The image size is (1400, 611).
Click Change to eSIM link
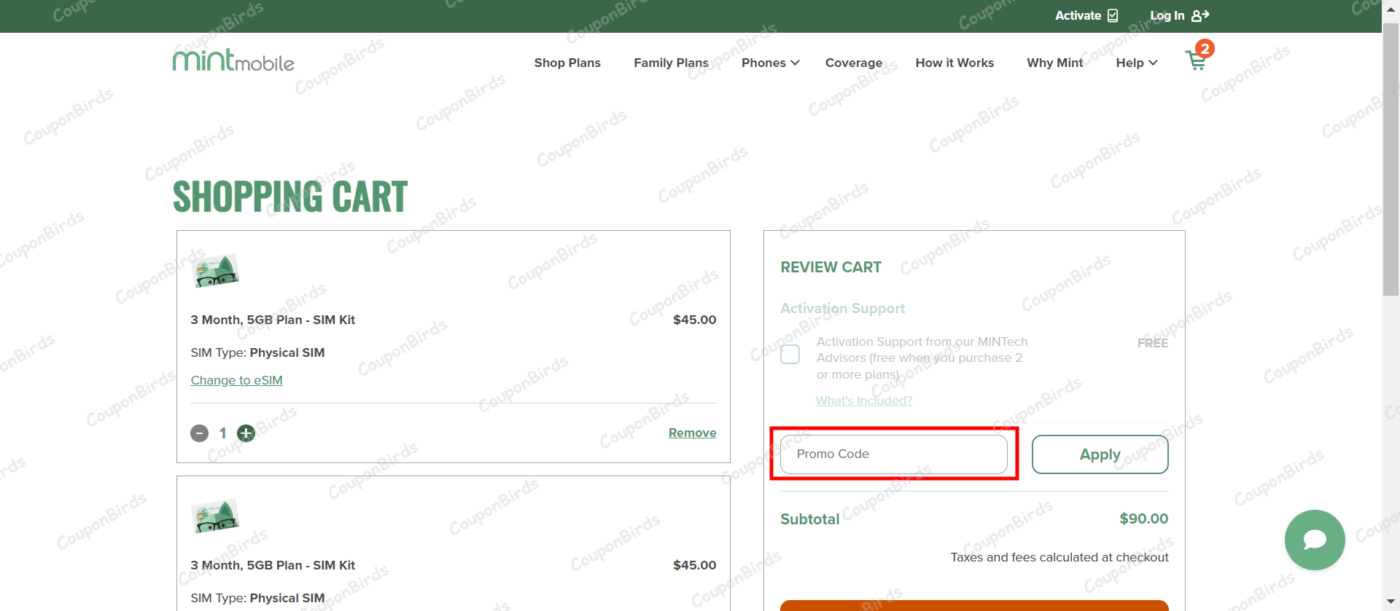[236, 380]
